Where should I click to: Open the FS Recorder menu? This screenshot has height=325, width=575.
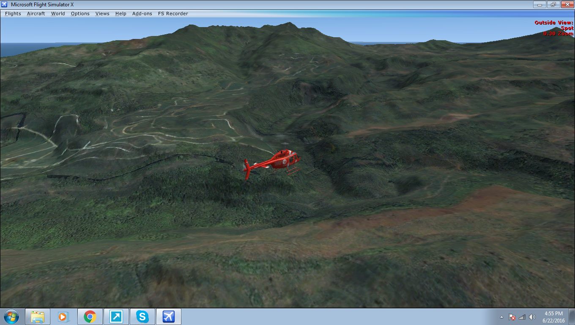tap(173, 14)
